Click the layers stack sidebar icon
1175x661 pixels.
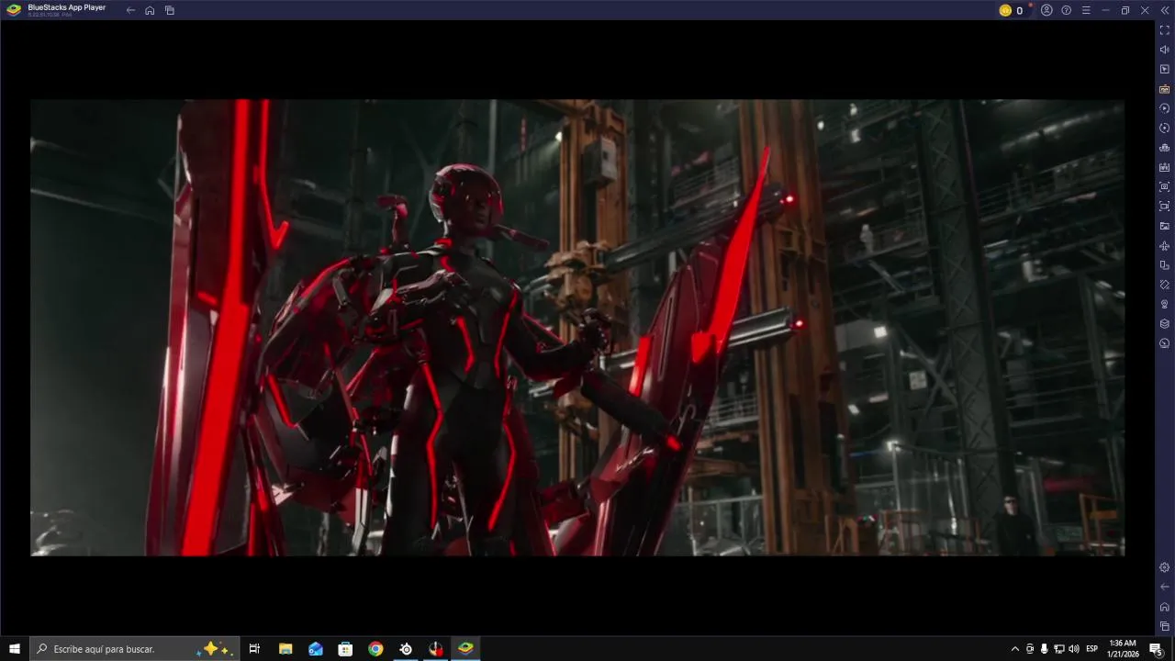tap(1165, 324)
